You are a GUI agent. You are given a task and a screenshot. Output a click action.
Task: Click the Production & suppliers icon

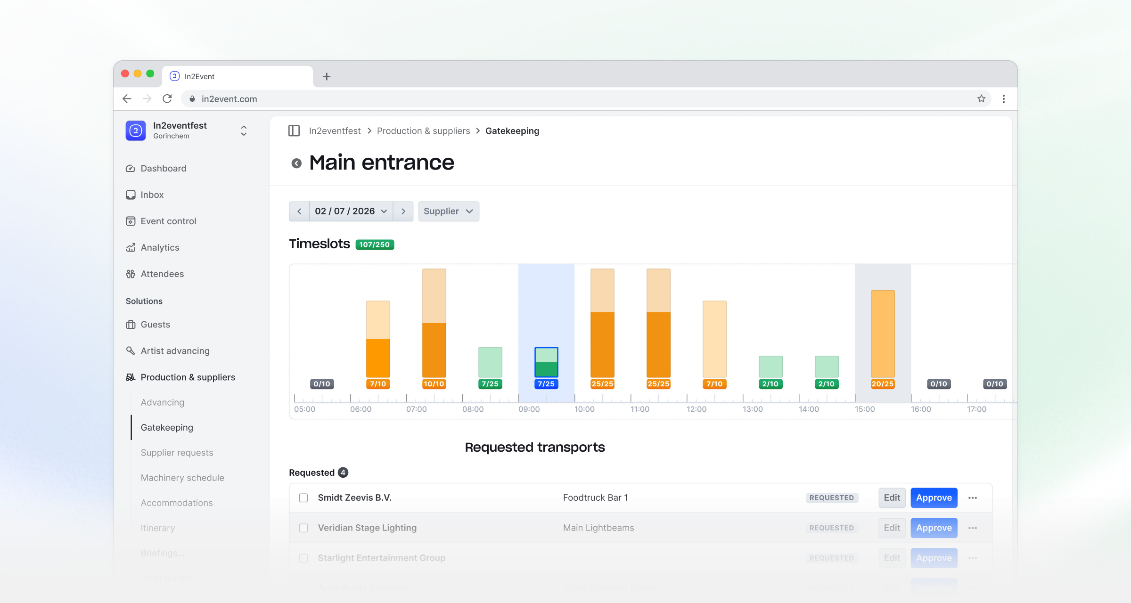131,377
